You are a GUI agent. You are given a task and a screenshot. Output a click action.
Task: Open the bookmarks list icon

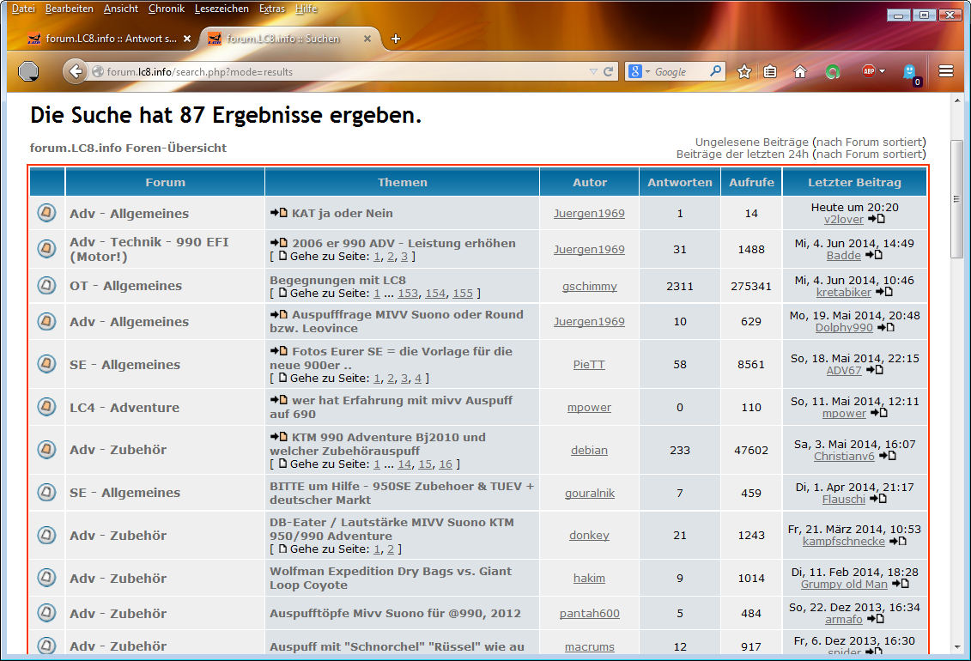(x=771, y=72)
